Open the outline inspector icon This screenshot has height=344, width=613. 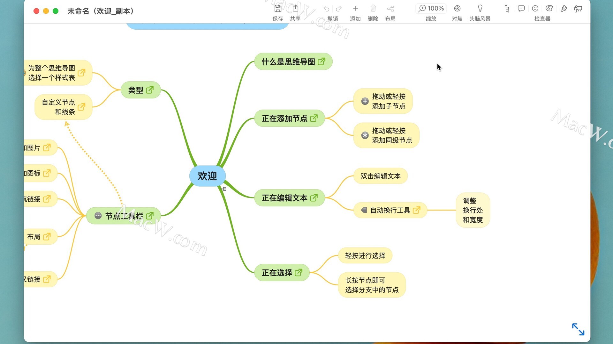pos(507,9)
